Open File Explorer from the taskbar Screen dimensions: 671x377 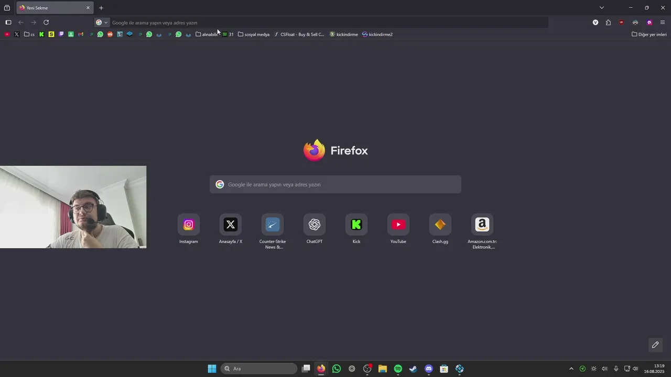tap(382, 369)
